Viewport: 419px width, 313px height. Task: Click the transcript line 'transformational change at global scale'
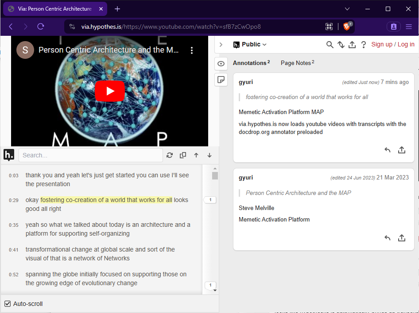pyautogui.click(x=100, y=254)
